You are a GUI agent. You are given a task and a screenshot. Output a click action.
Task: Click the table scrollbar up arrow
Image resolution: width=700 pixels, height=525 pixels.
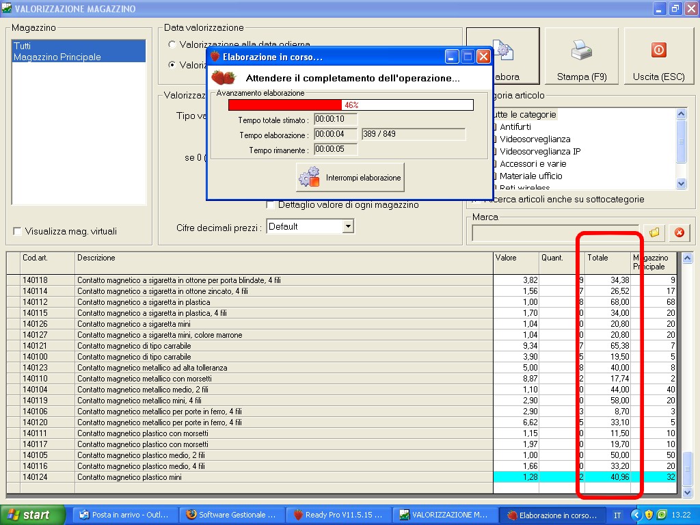pos(688,258)
